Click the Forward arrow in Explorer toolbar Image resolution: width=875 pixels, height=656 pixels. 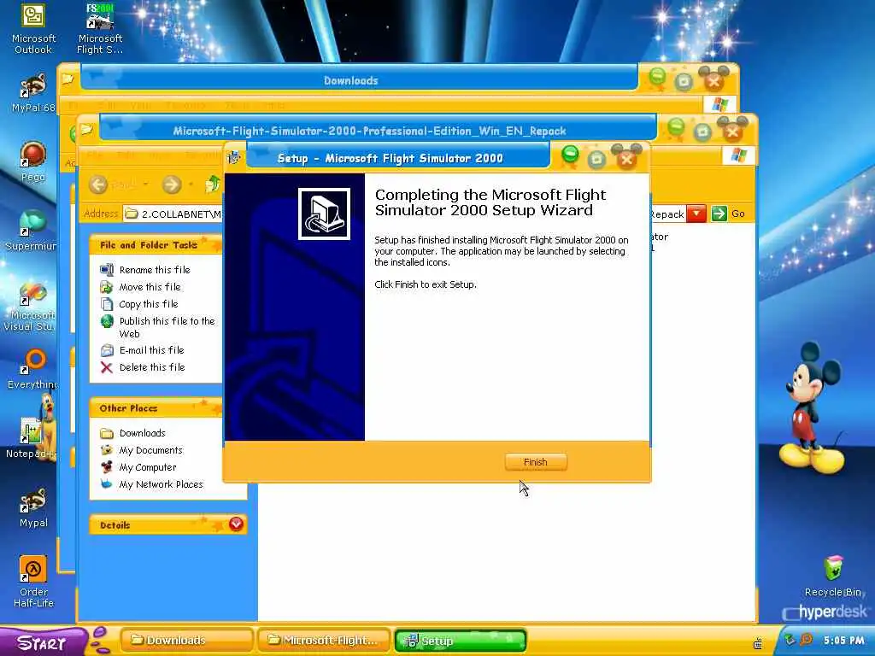(172, 184)
